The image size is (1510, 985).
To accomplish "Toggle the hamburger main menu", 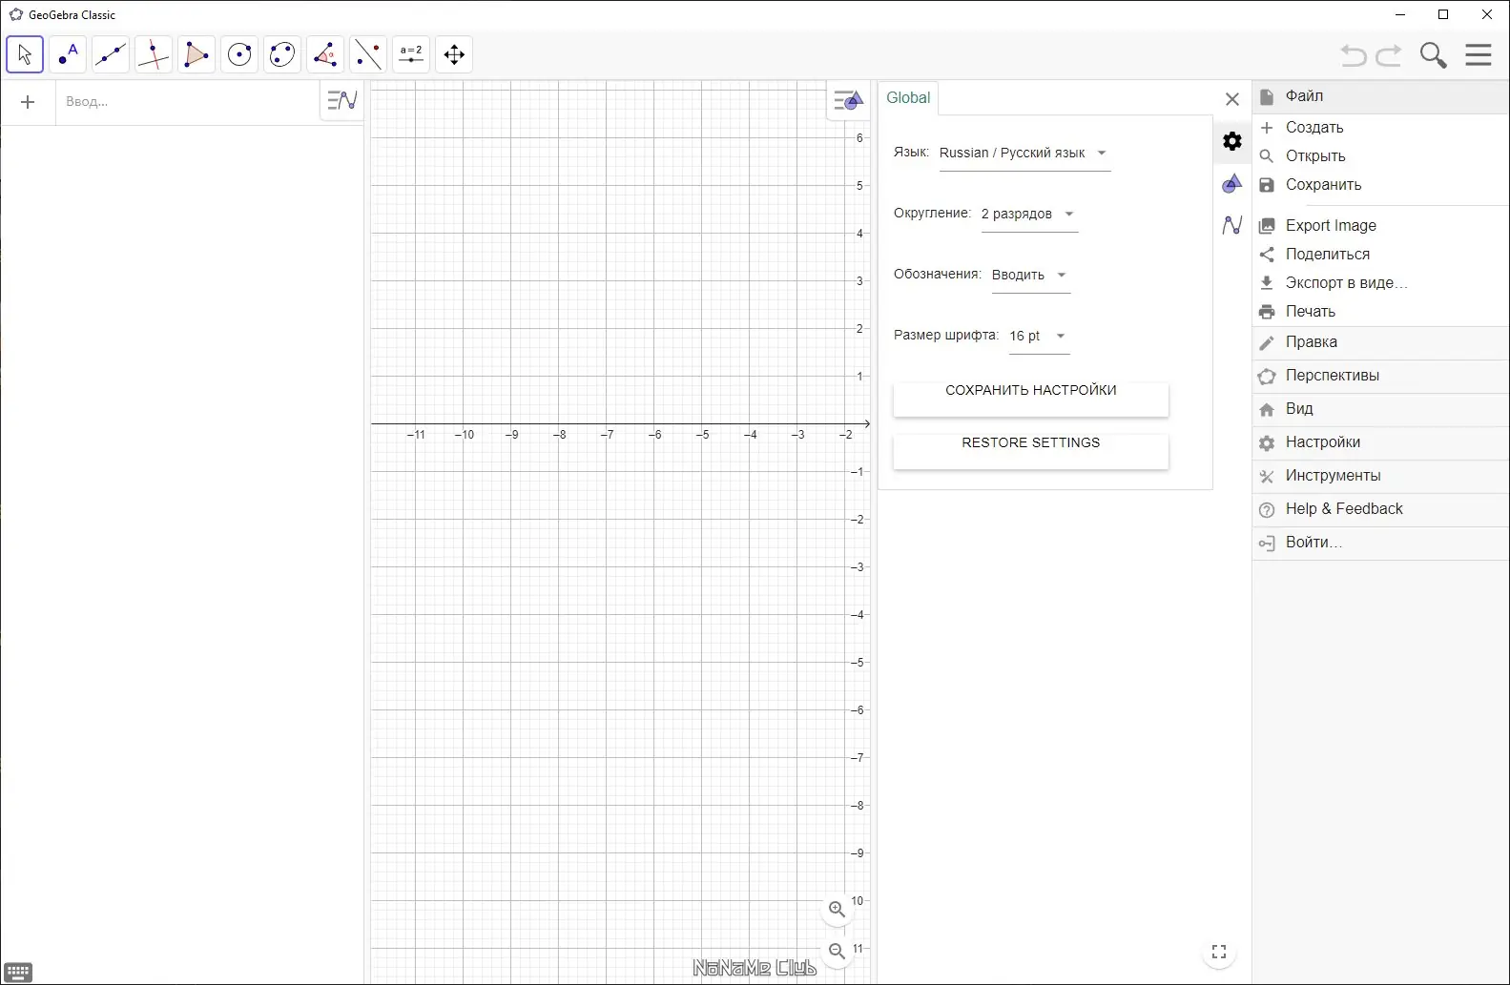I will pos(1479,54).
